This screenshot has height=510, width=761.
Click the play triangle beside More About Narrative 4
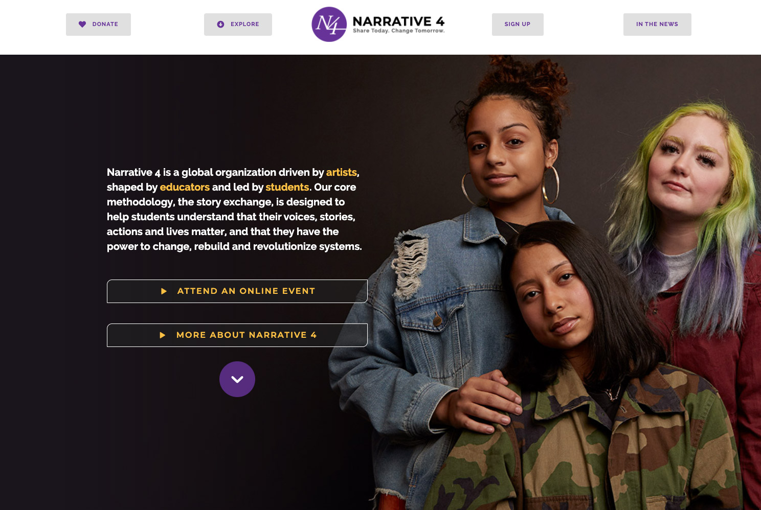coord(163,335)
